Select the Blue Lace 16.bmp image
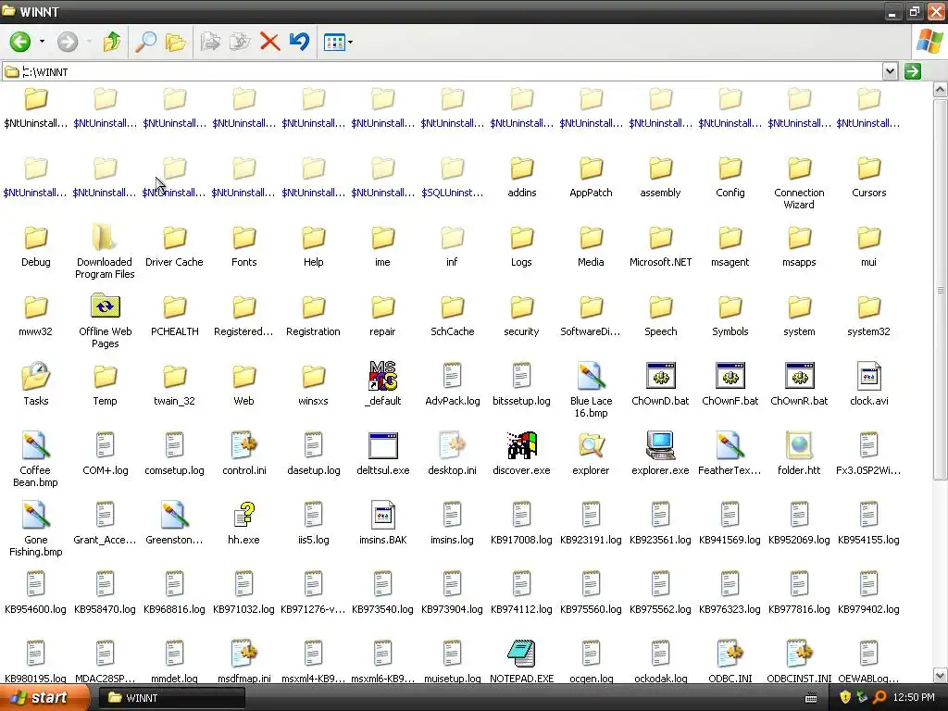This screenshot has width=948, height=711. 592,391
